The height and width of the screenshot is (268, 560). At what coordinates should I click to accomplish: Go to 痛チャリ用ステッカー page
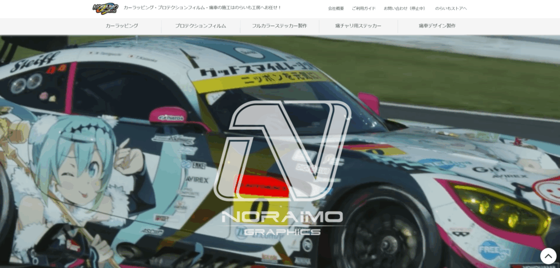pyautogui.click(x=358, y=26)
